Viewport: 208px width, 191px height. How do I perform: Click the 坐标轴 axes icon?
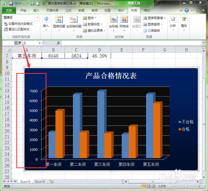[114, 19]
